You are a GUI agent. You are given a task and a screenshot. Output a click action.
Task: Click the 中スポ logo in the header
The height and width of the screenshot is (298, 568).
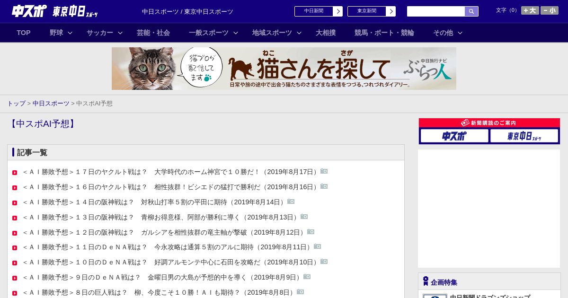(29, 11)
